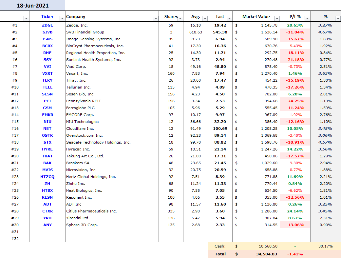Select the Zedge, Inc. company cell
341x258 pixels.
(112, 25)
